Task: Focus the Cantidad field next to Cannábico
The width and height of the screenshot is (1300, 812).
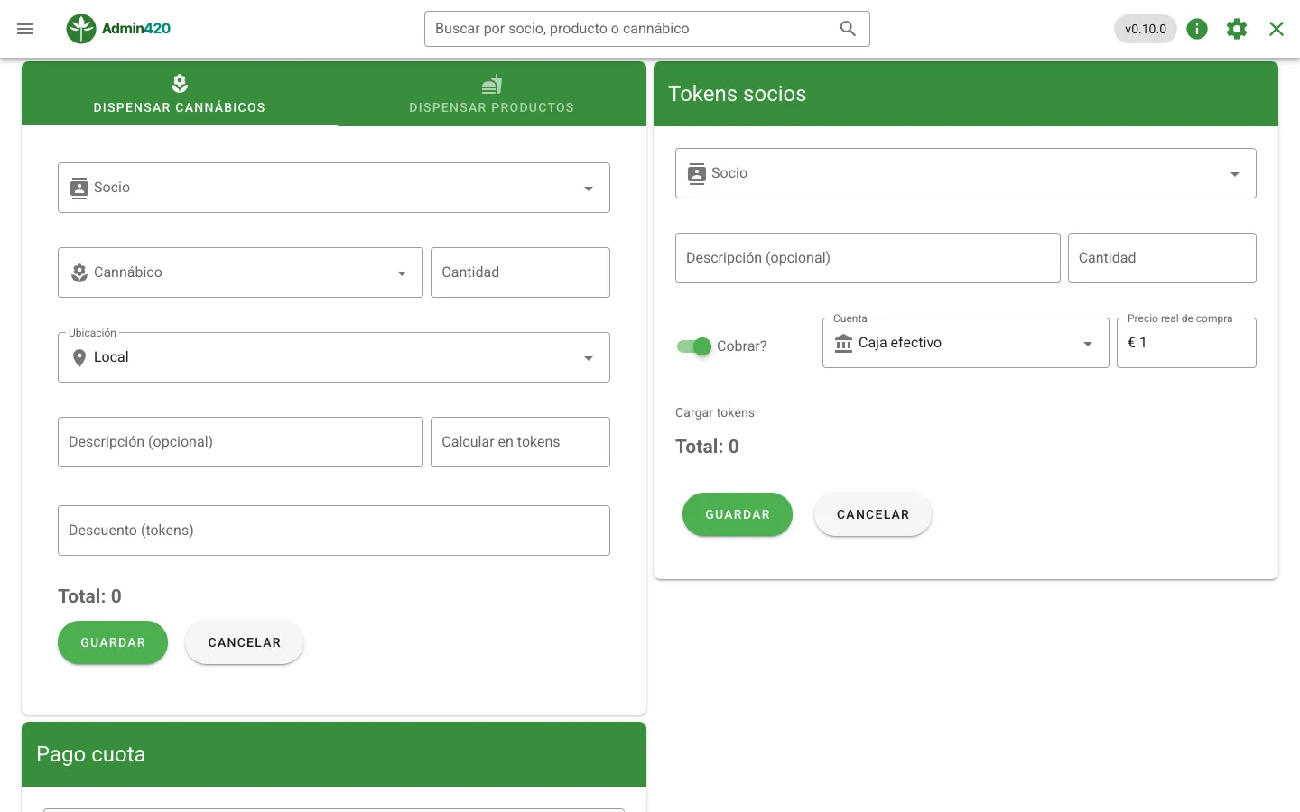Action: [520, 272]
